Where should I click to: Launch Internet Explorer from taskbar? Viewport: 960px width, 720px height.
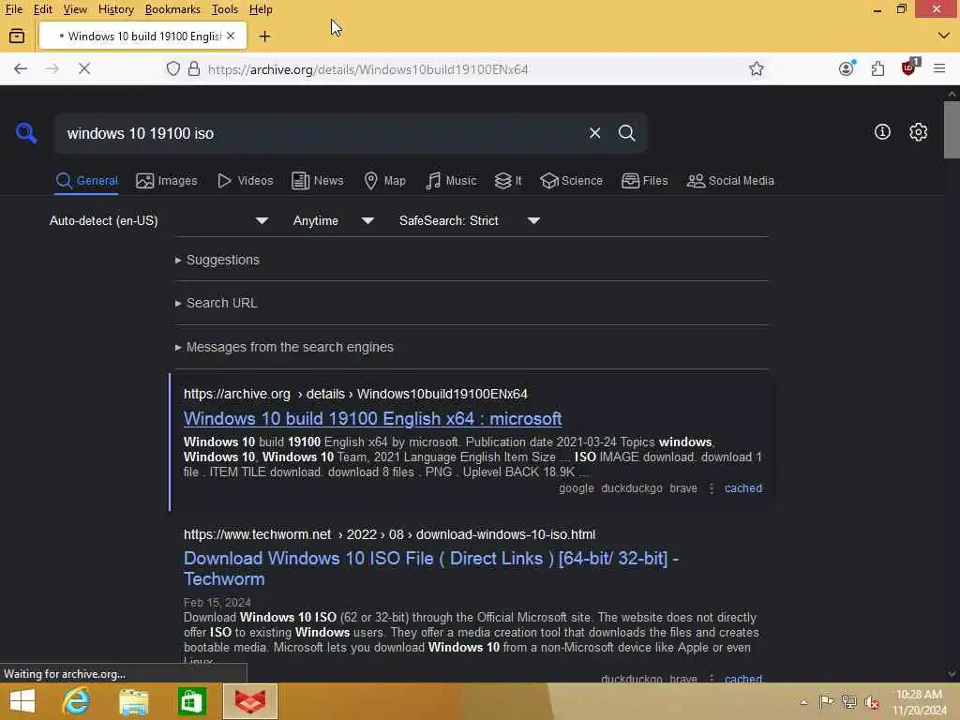76,701
